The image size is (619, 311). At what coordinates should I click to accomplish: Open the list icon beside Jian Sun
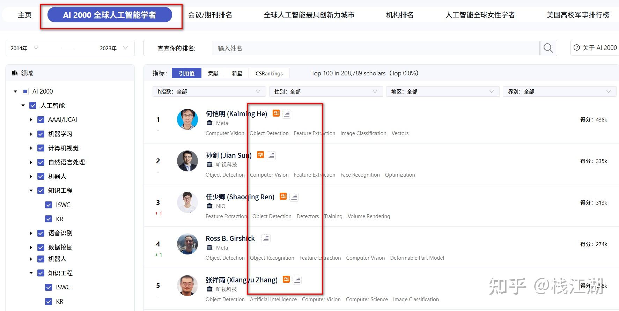point(271,155)
